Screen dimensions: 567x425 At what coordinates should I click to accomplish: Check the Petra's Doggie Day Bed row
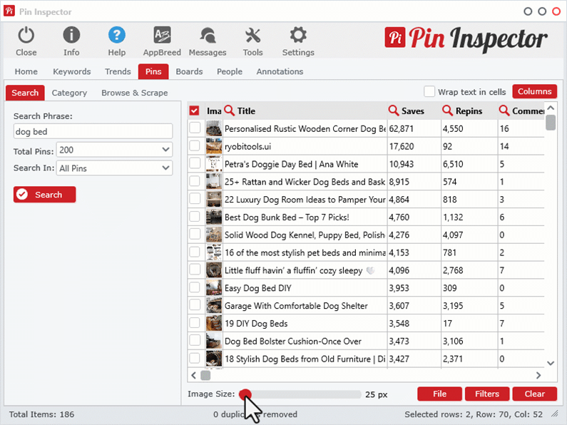(x=195, y=163)
